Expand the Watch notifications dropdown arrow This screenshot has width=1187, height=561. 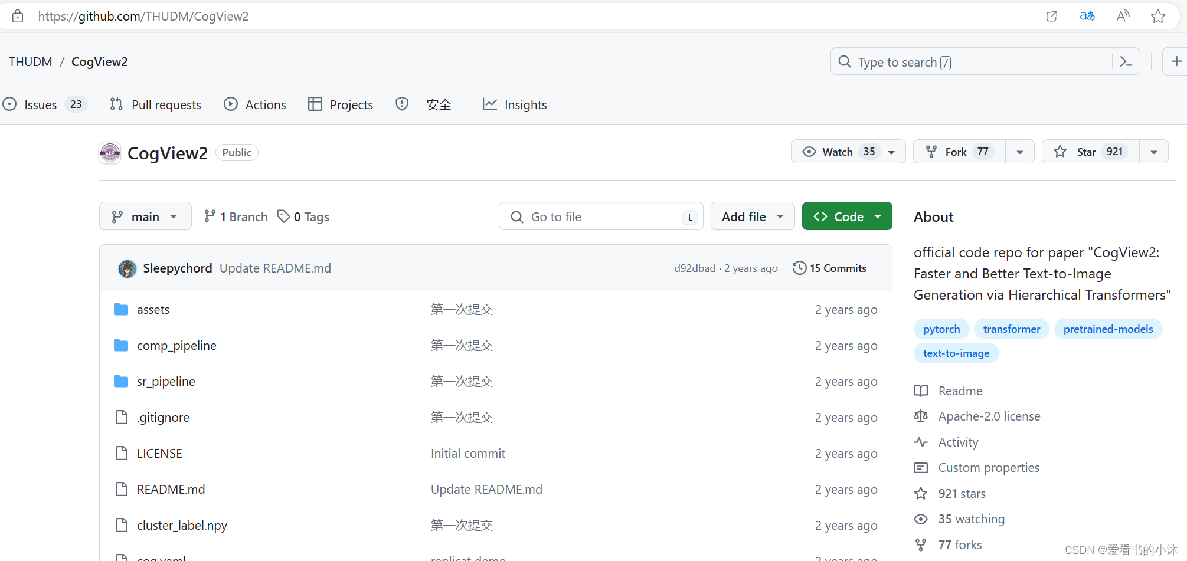point(892,152)
